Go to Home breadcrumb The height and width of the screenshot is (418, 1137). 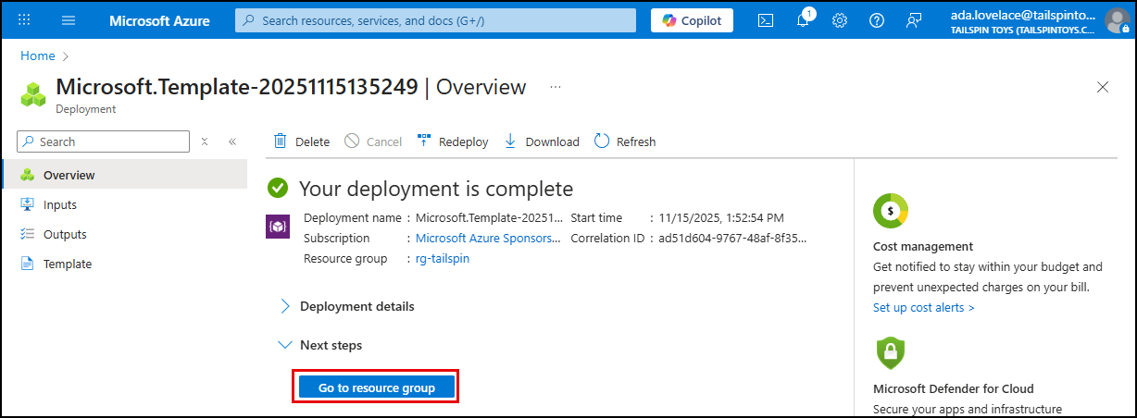pyautogui.click(x=38, y=55)
